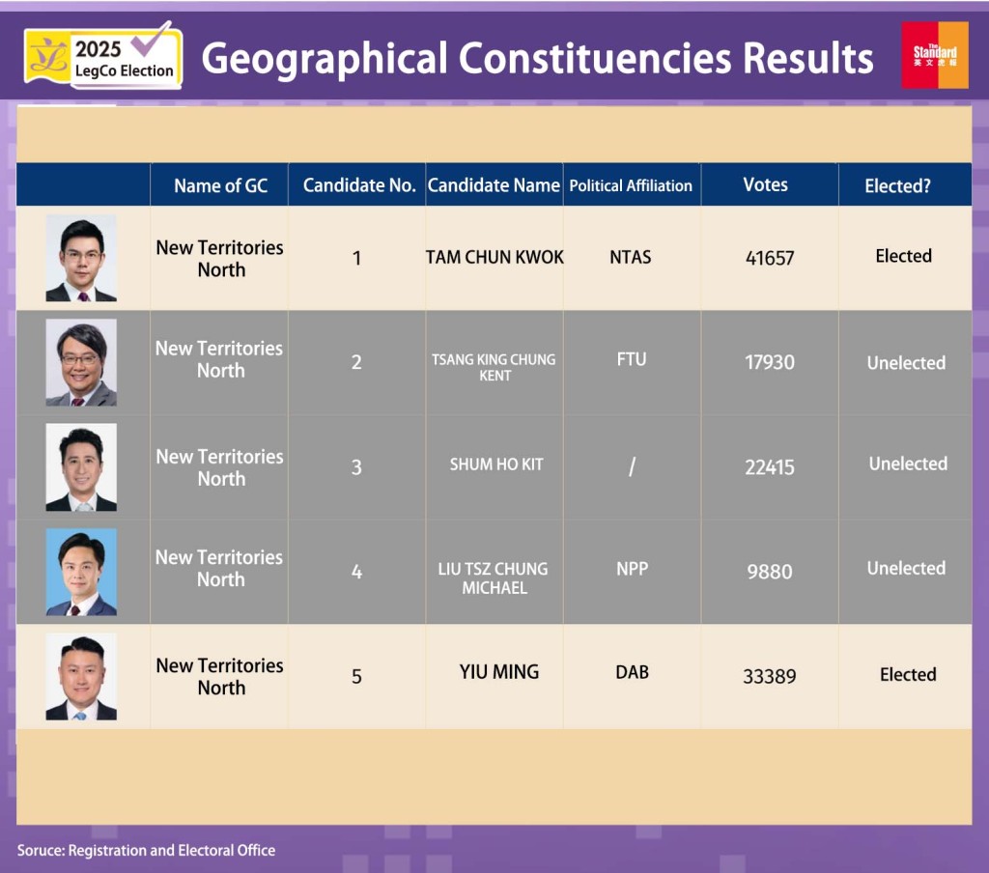Click the 2025 LegCo Election logo
Viewport: 989px width, 873px height.
103,58
